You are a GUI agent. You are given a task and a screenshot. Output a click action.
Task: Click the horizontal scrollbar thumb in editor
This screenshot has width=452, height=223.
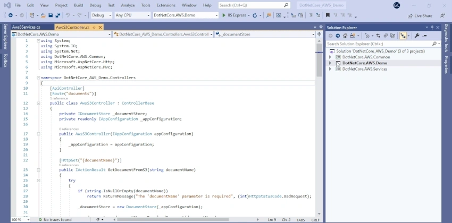172,219
